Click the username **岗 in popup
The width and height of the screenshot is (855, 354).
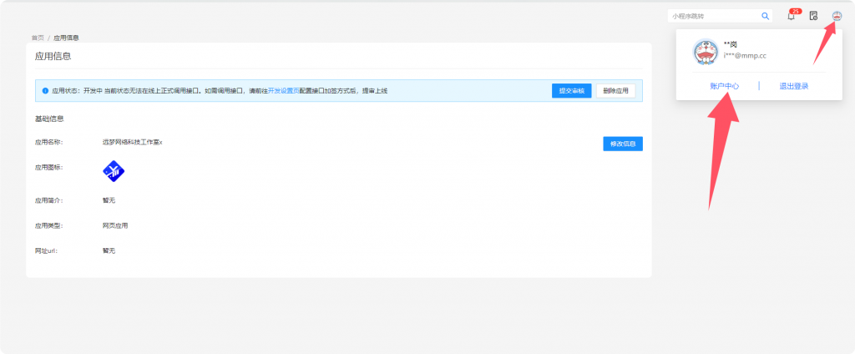tap(731, 43)
